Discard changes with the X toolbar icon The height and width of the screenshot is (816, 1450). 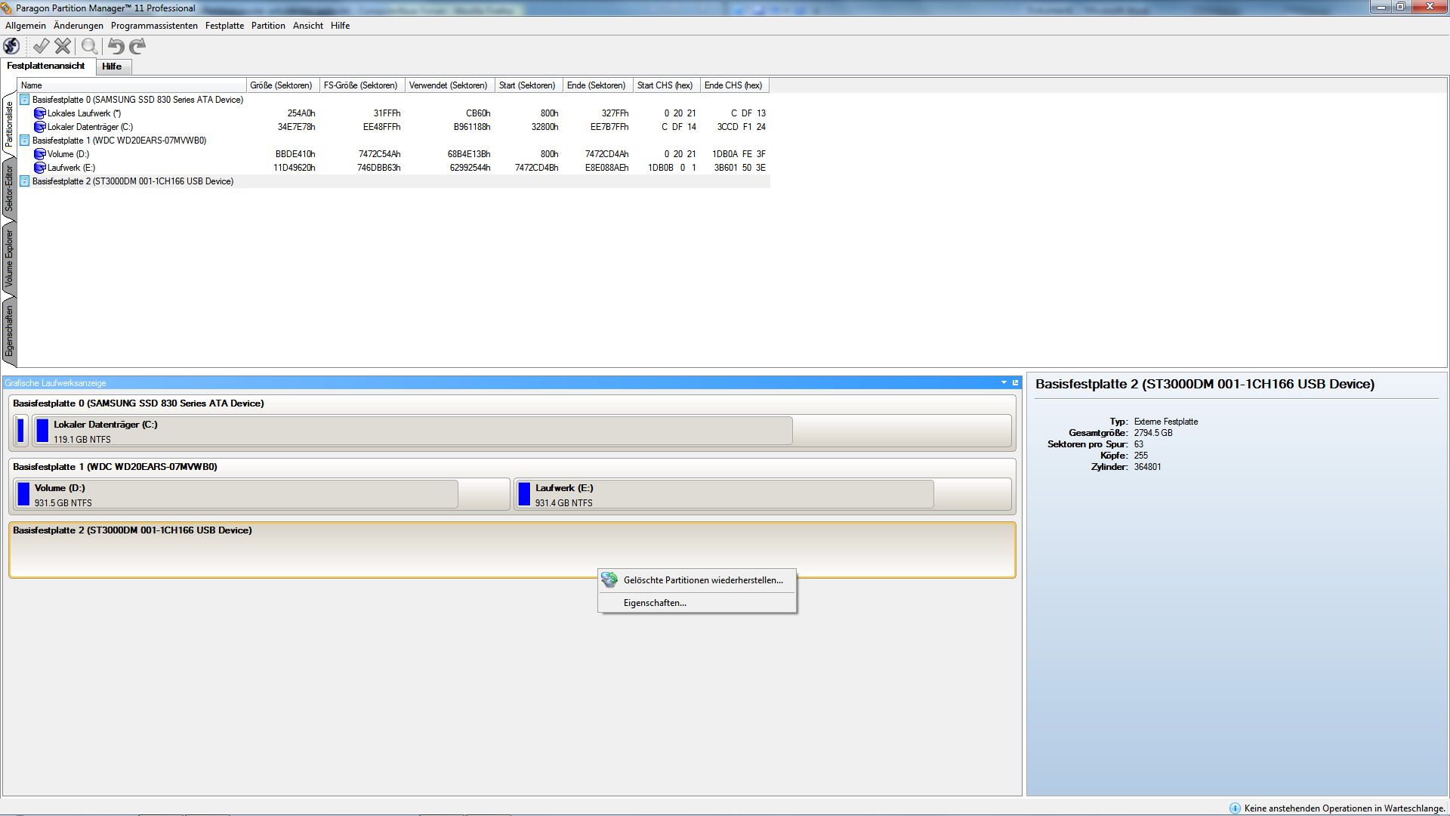(63, 46)
